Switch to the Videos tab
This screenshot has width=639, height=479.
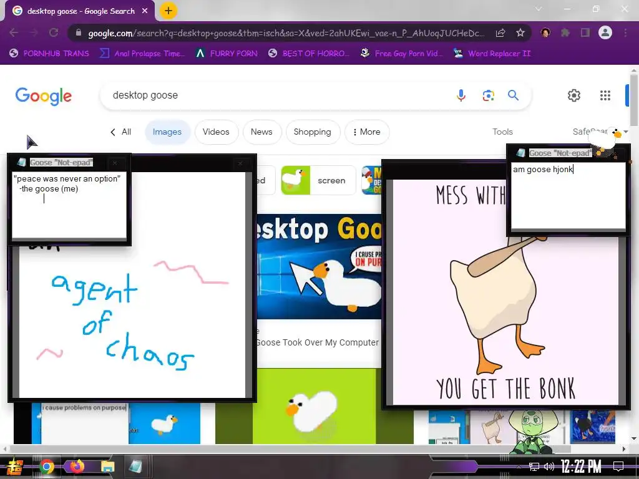pos(216,132)
